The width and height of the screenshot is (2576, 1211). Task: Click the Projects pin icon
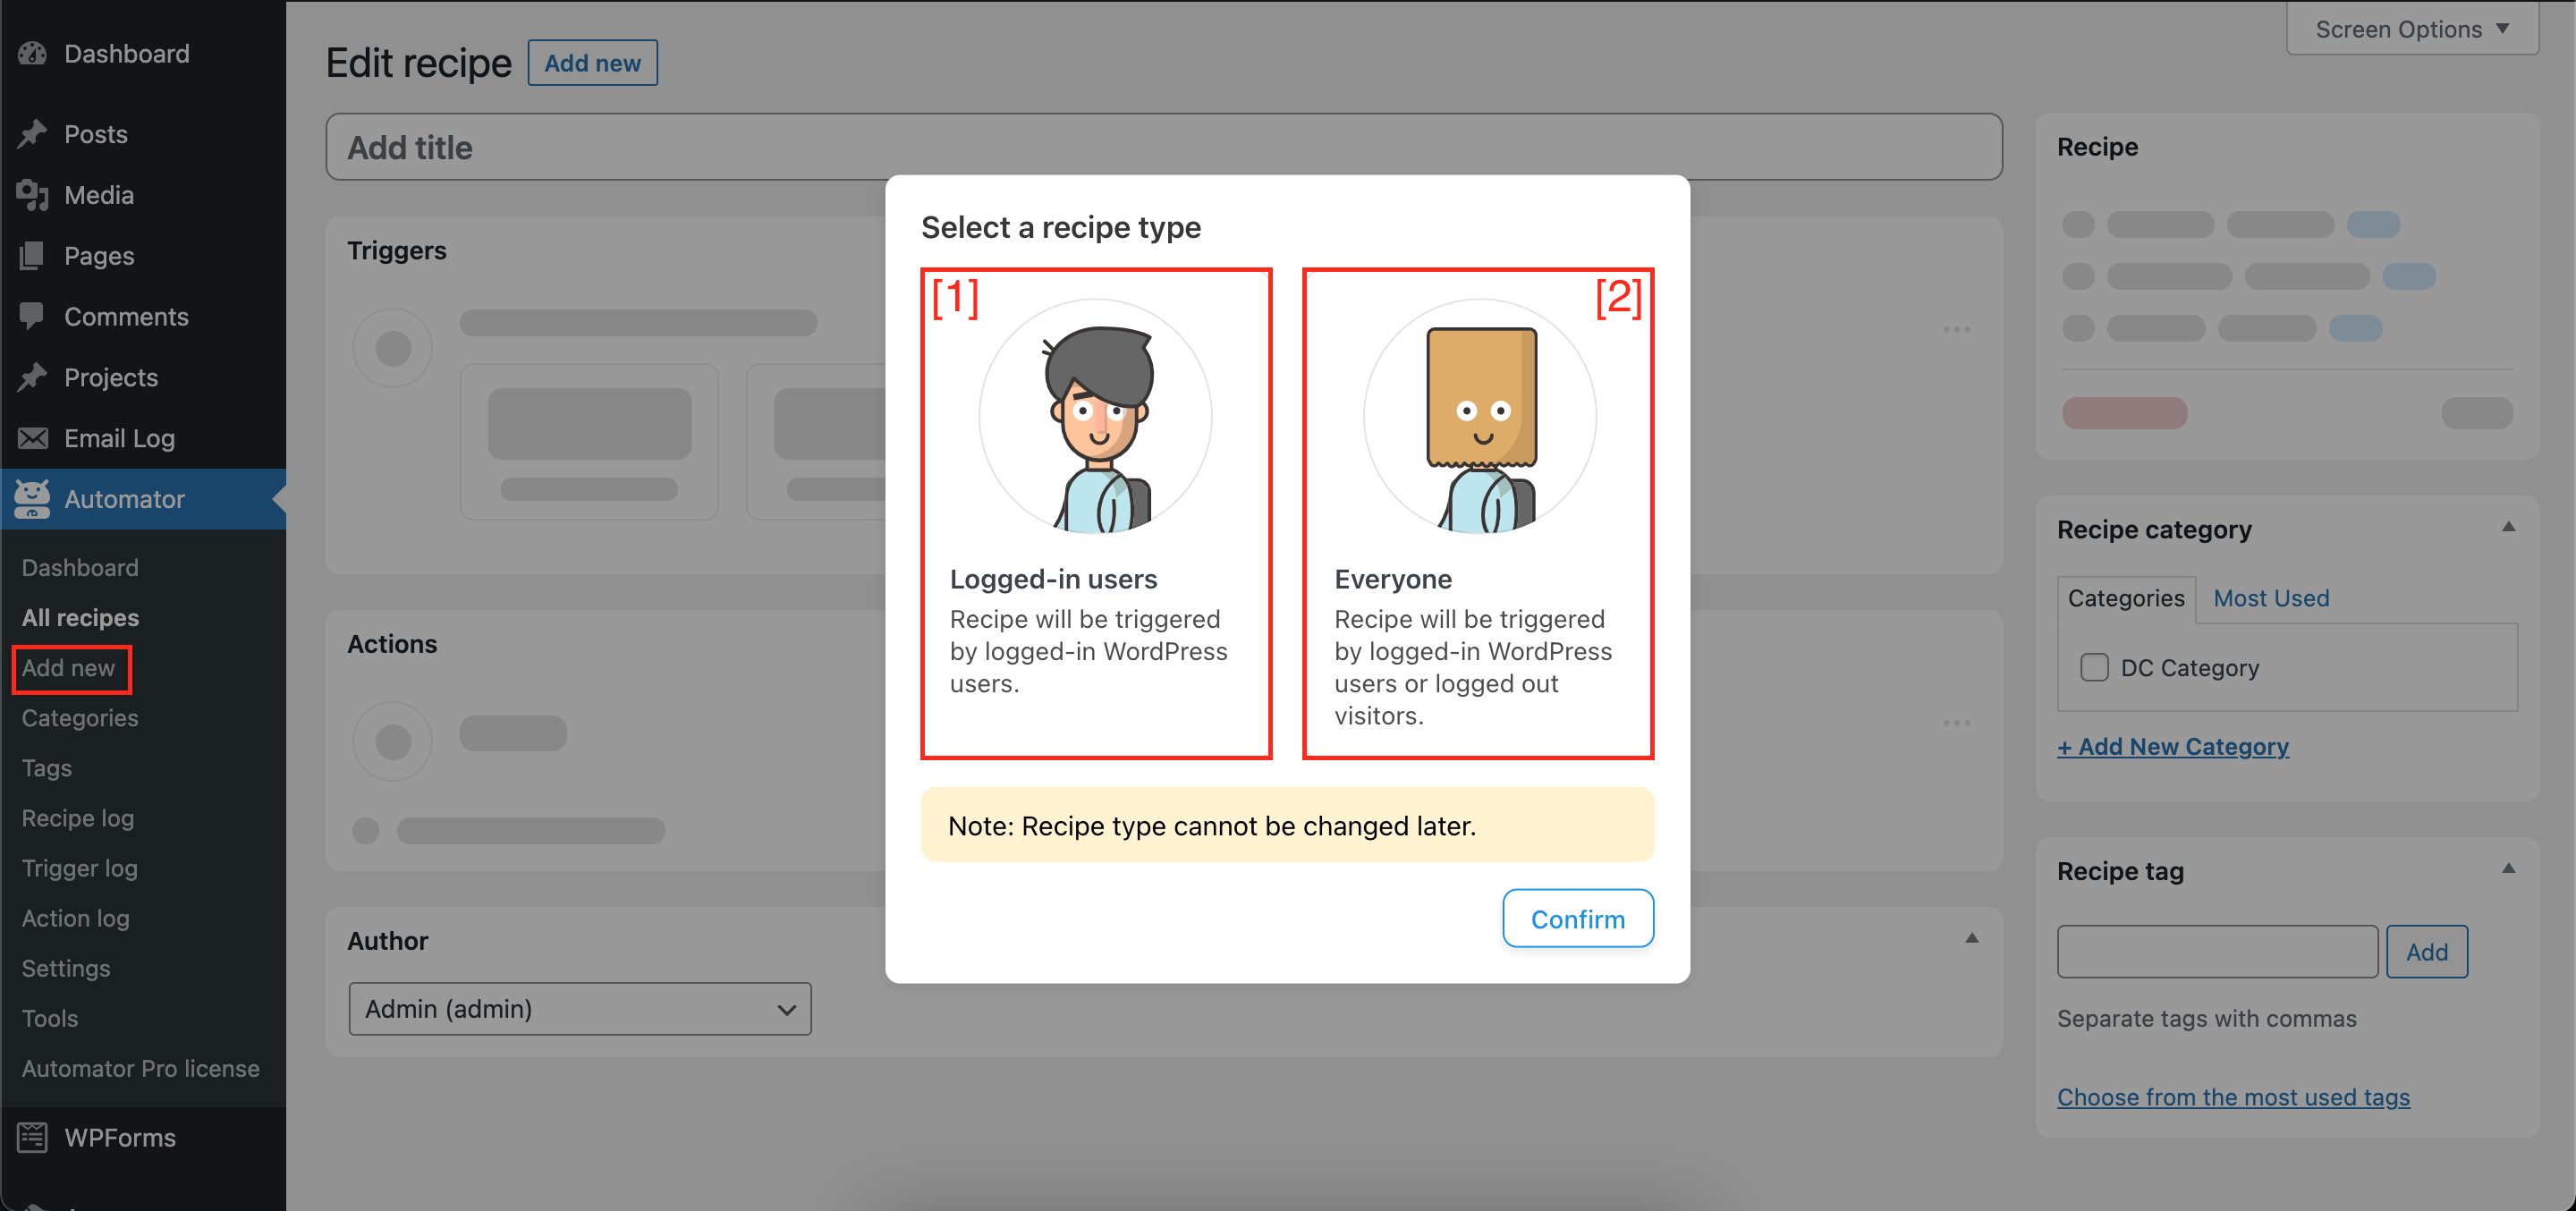pyautogui.click(x=32, y=377)
